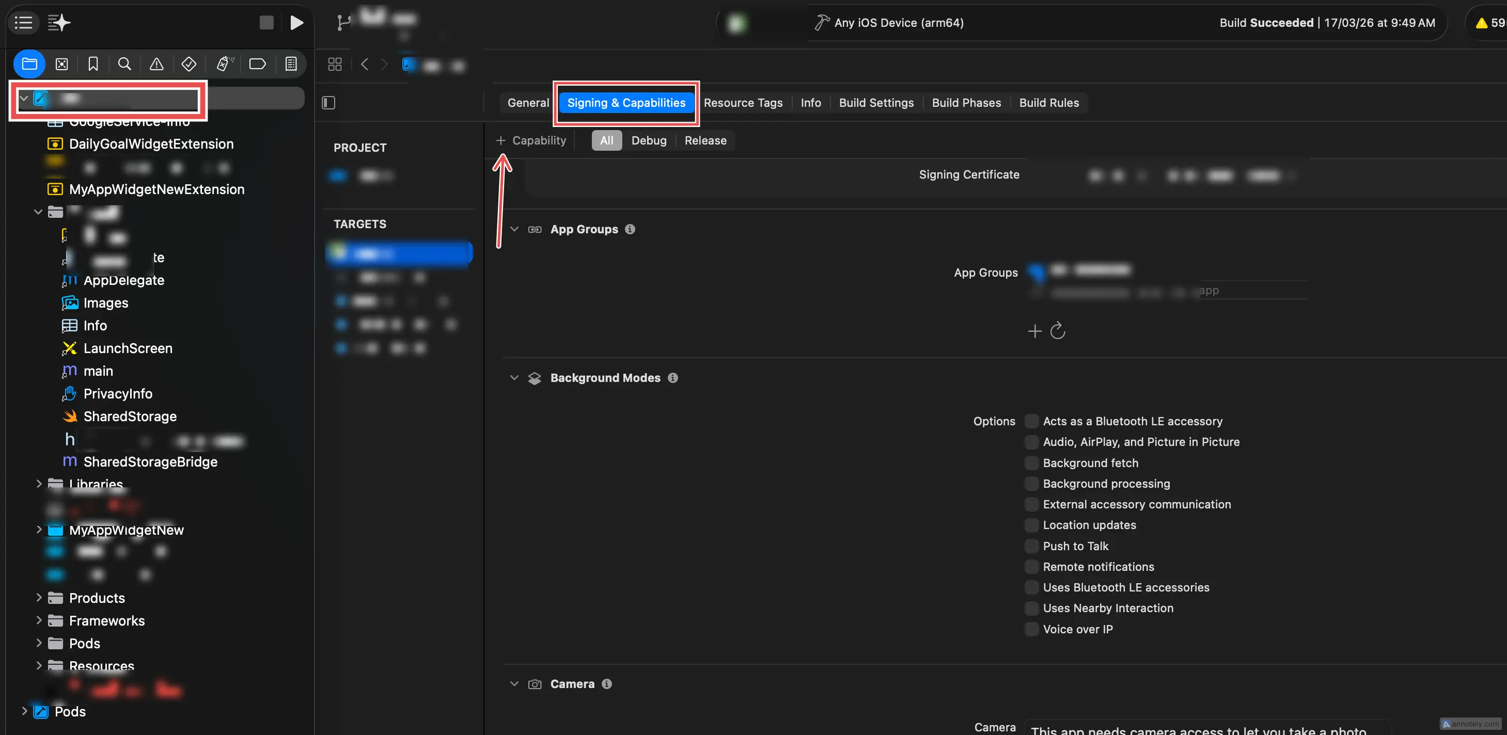This screenshot has width=1507, height=735.
Task: Enable Audio, AirPlay, and Picture in Picture
Action: pos(1031,441)
